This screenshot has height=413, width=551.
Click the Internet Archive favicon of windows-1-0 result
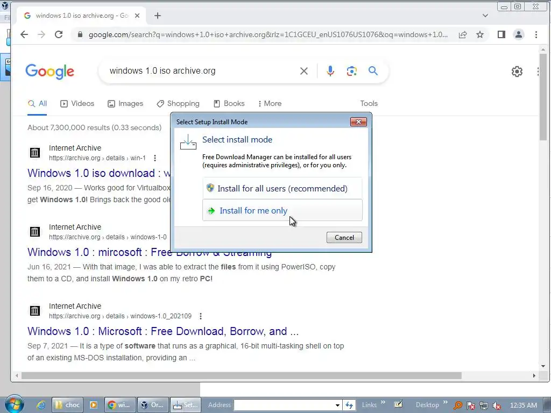[x=35, y=232]
